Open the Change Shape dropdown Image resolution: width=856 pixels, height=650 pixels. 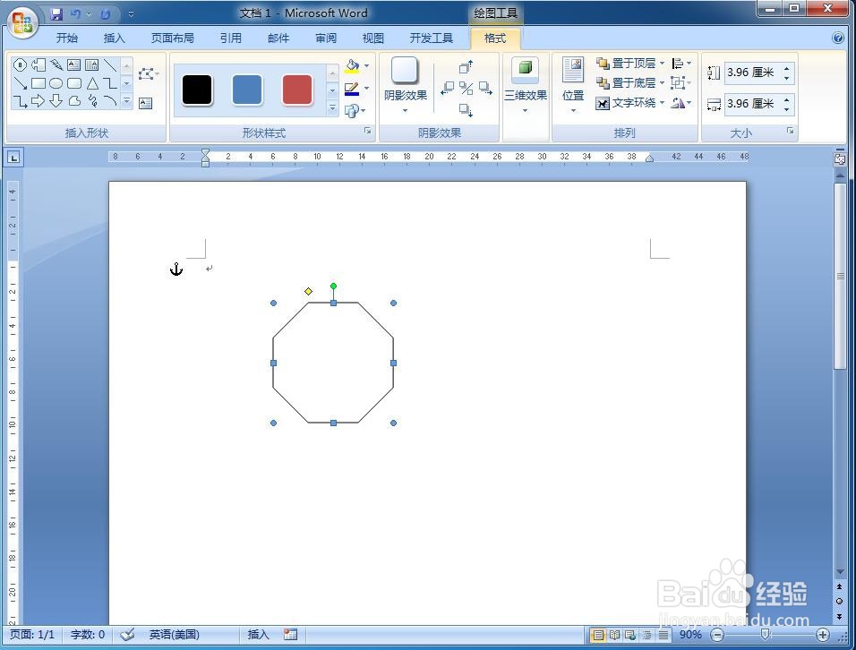point(355,110)
